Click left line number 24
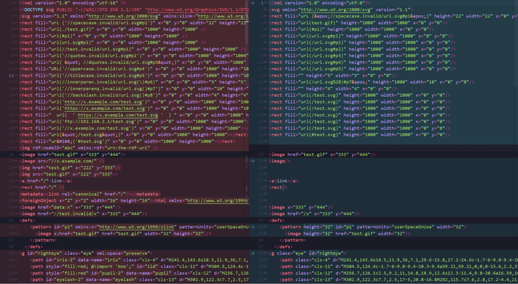 [11, 154]
